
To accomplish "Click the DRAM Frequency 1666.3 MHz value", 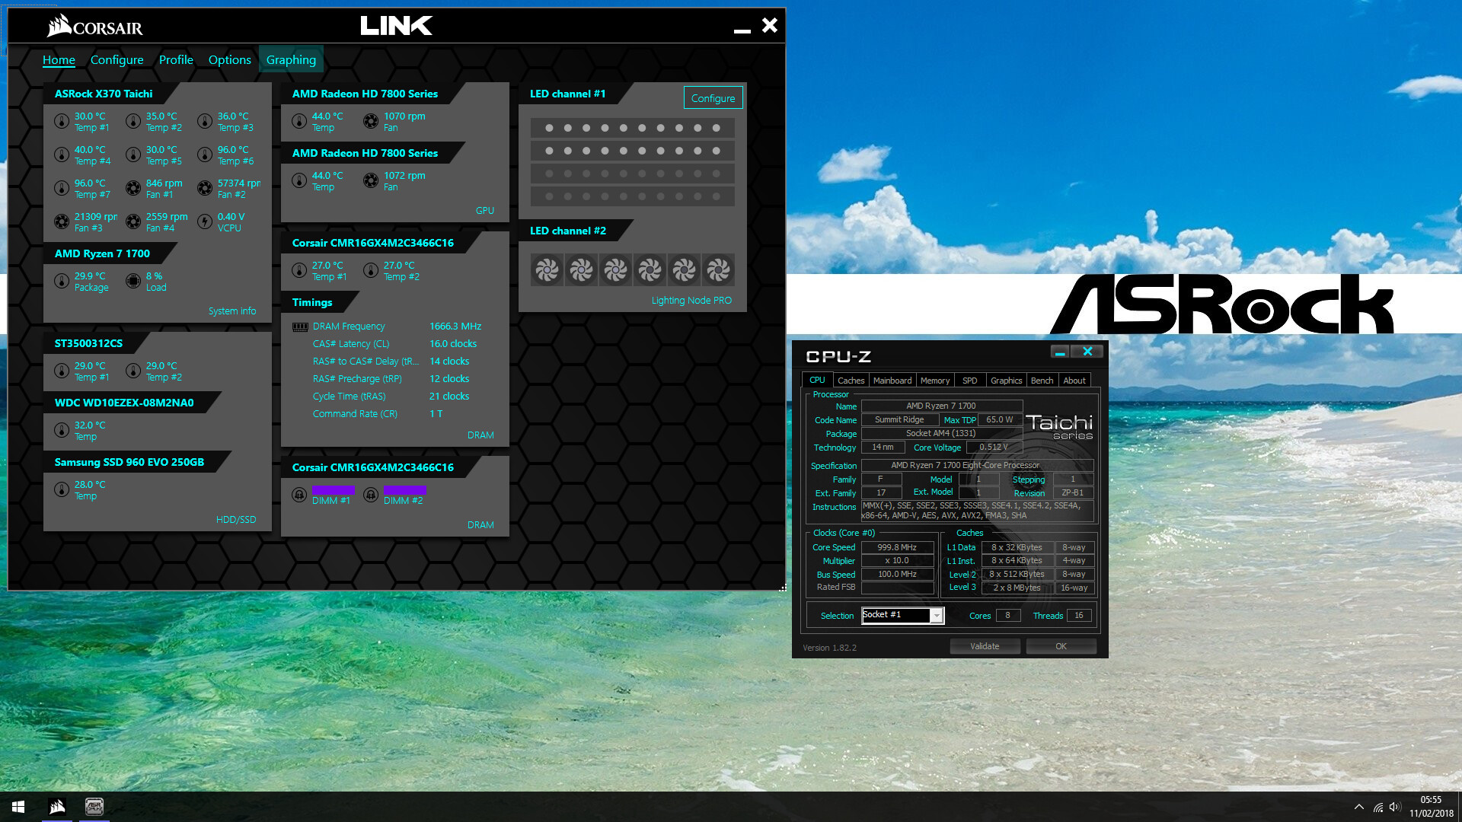I will point(455,326).
